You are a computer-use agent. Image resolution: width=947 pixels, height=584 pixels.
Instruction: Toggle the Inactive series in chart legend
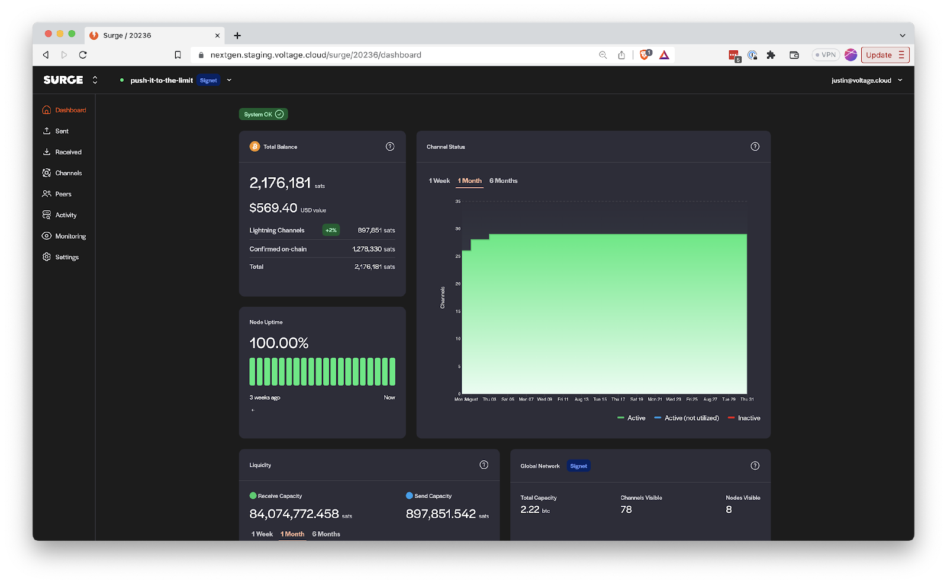click(x=744, y=418)
